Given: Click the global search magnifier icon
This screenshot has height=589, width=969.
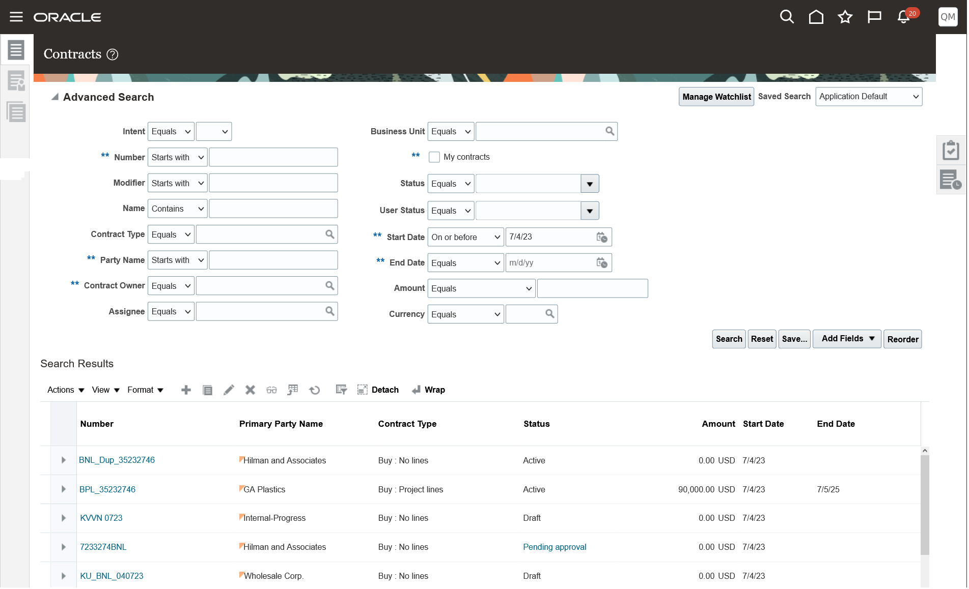Looking at the screenshot, I should (787, 17).
